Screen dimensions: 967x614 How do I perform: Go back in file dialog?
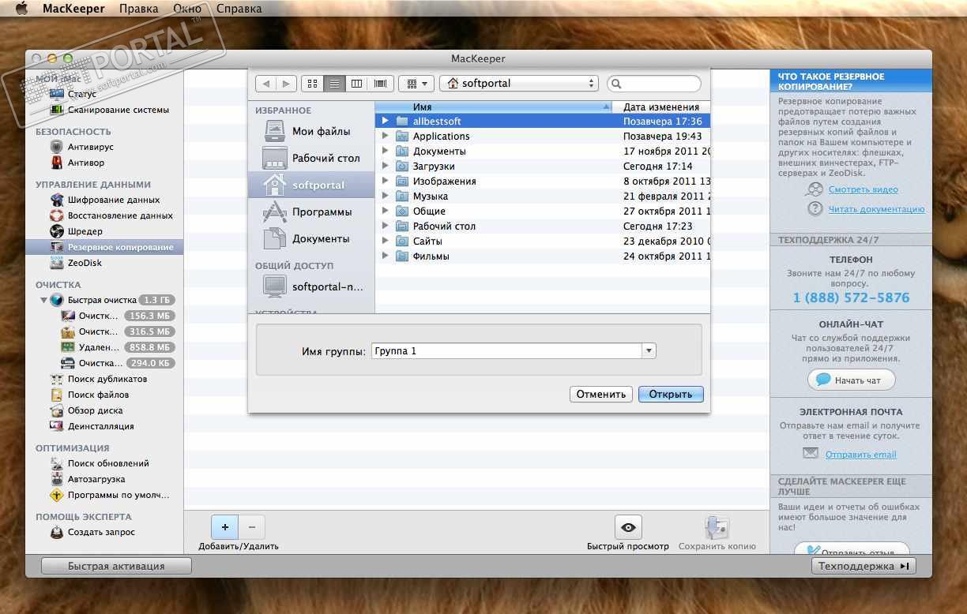[x=266, y=83]
